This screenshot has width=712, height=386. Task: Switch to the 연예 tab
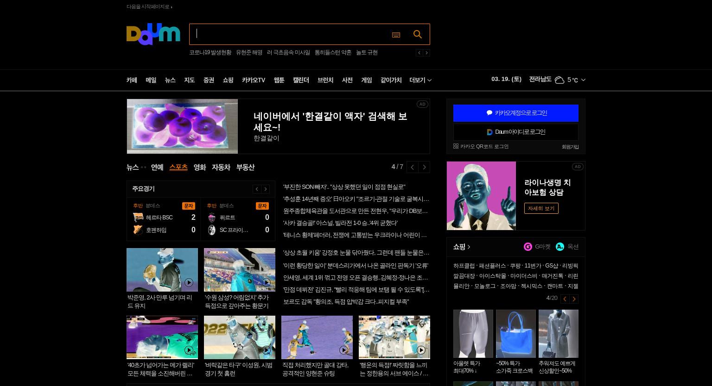157,167
